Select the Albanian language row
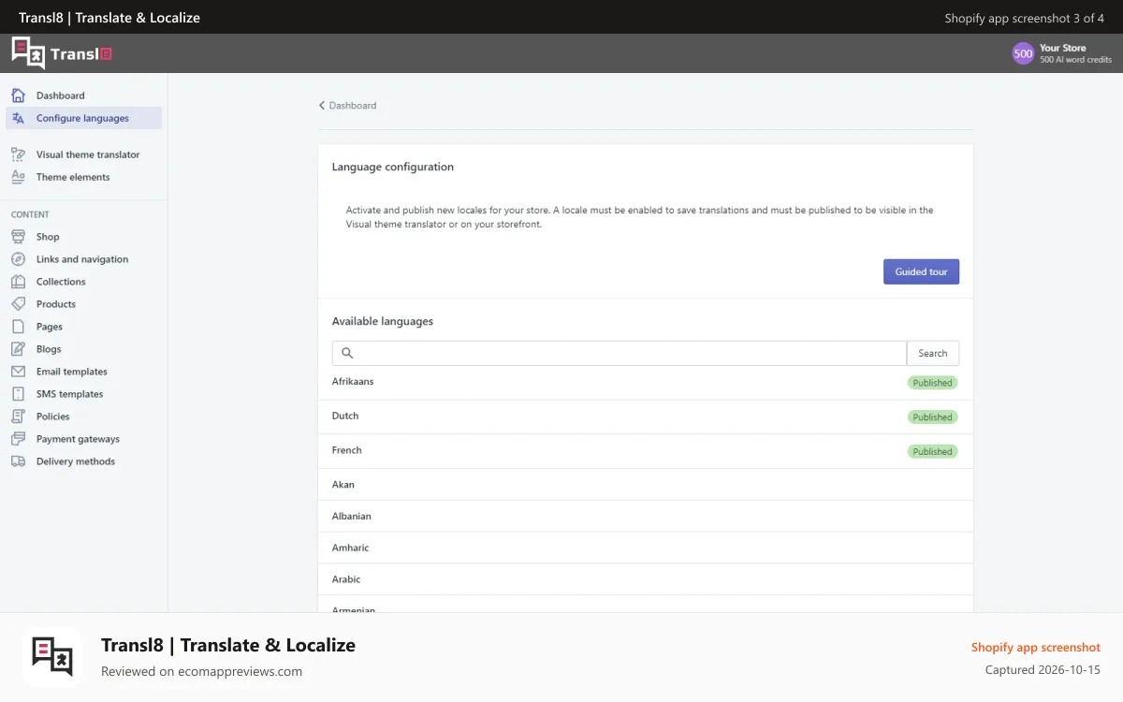Viewport: 1123px width, 702px height. (646, 517)
